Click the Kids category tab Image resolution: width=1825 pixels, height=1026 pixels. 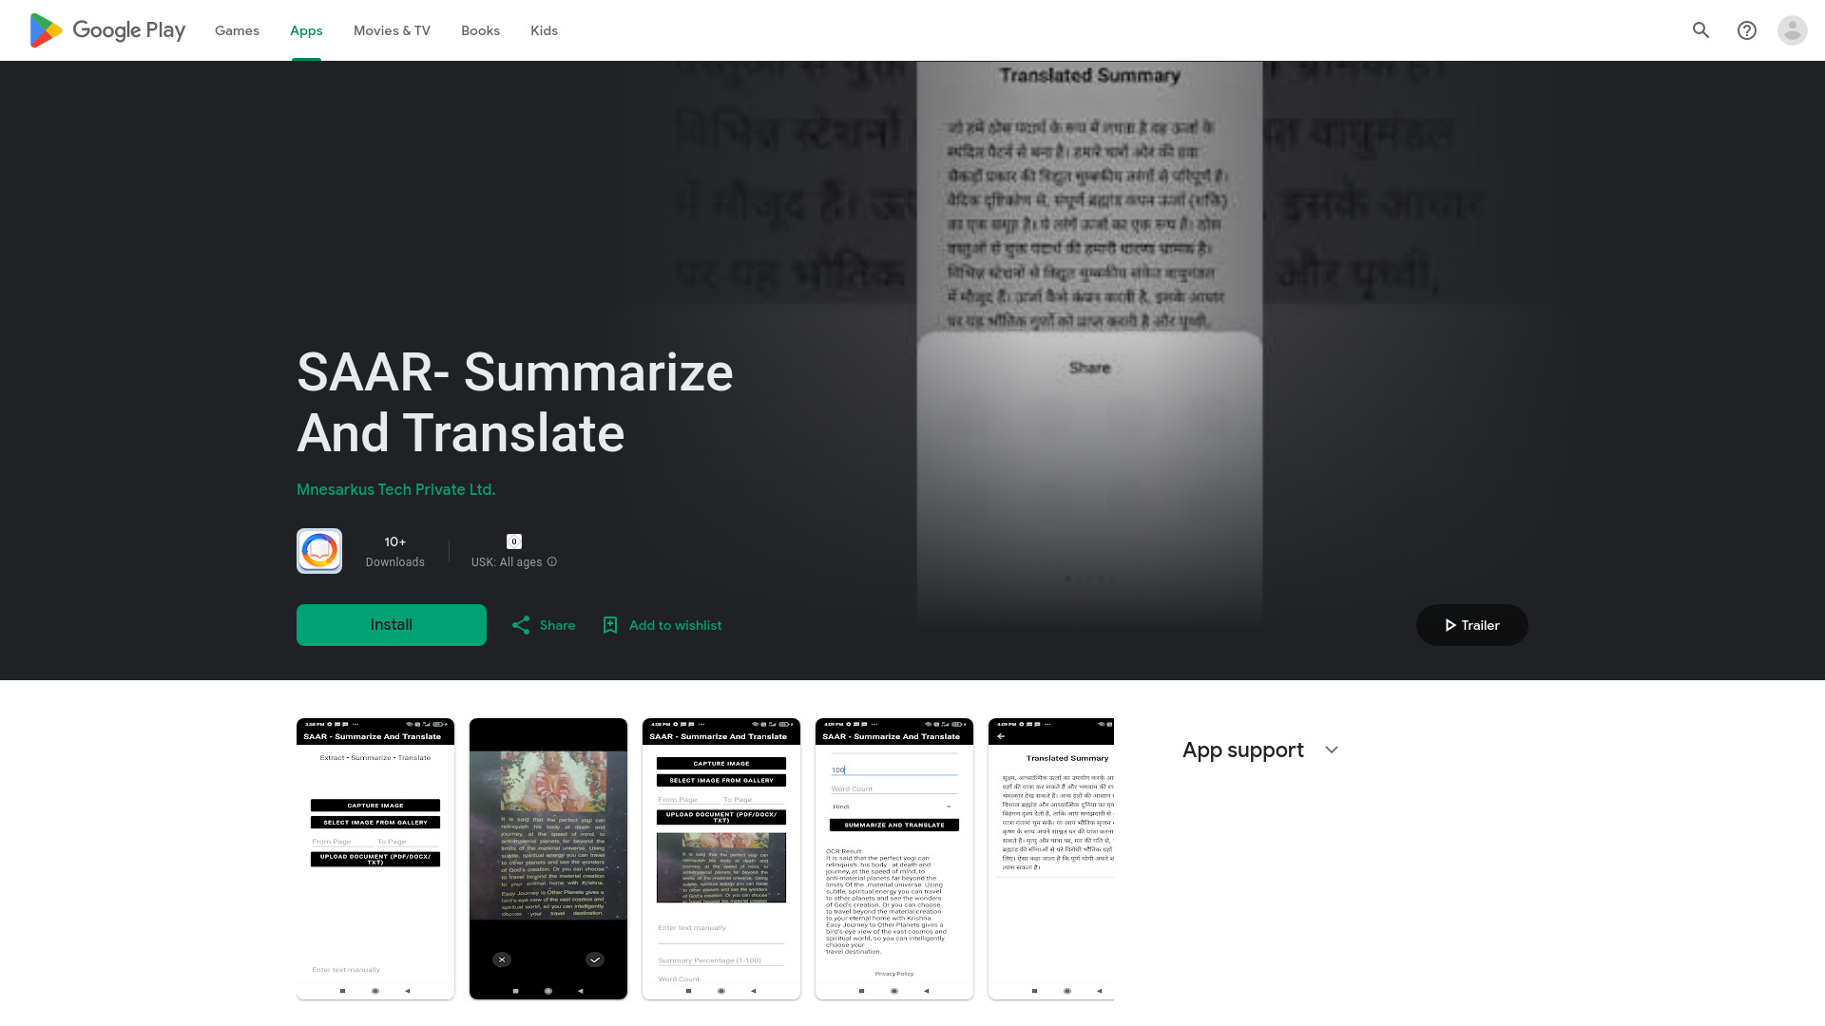point(544,30)
